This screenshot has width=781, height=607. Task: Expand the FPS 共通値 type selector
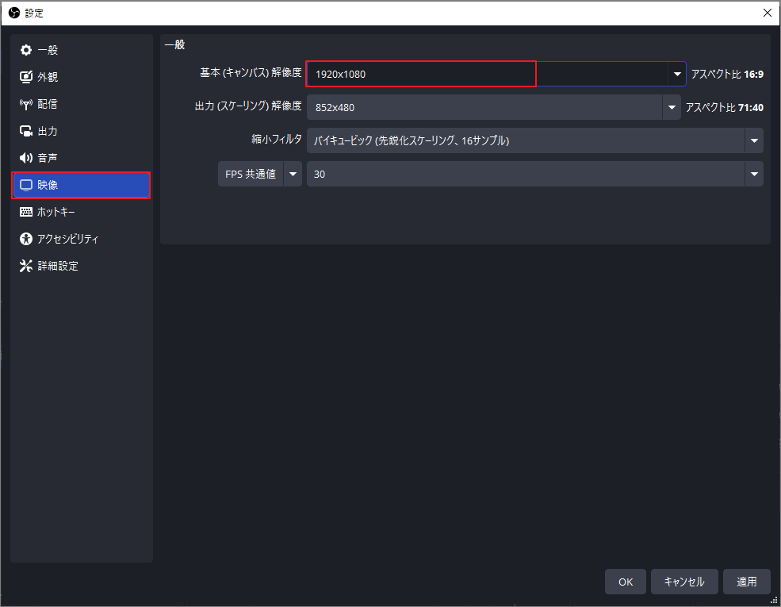pos(293,174)
